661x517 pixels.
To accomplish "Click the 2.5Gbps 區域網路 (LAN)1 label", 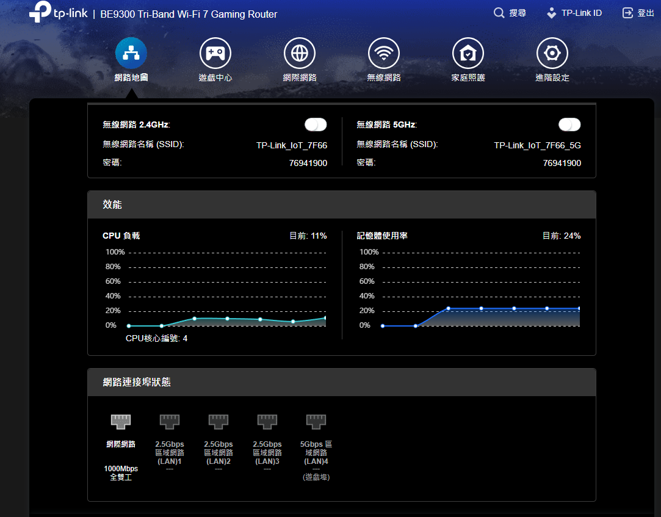I will point(170,453).
